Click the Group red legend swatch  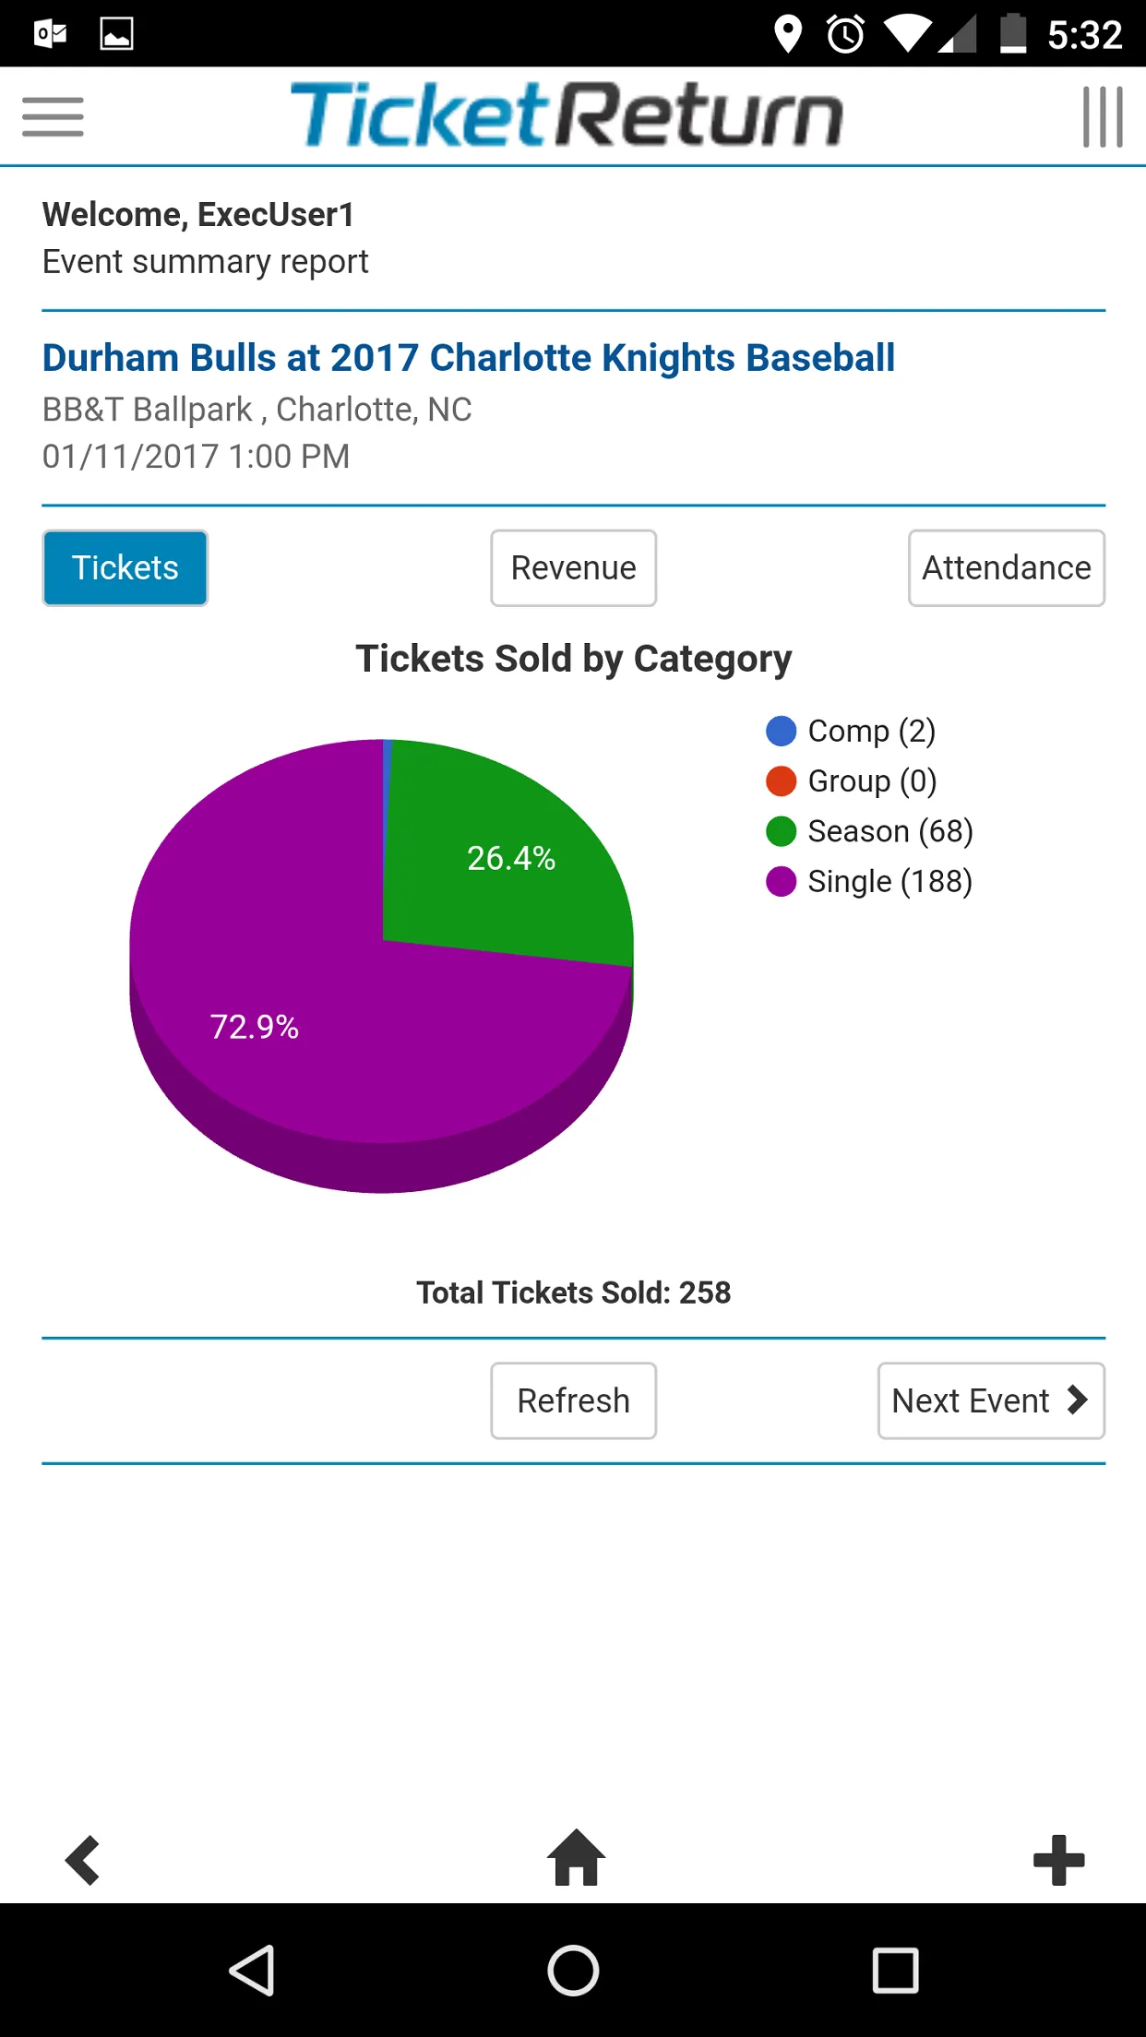coord(781,780)
